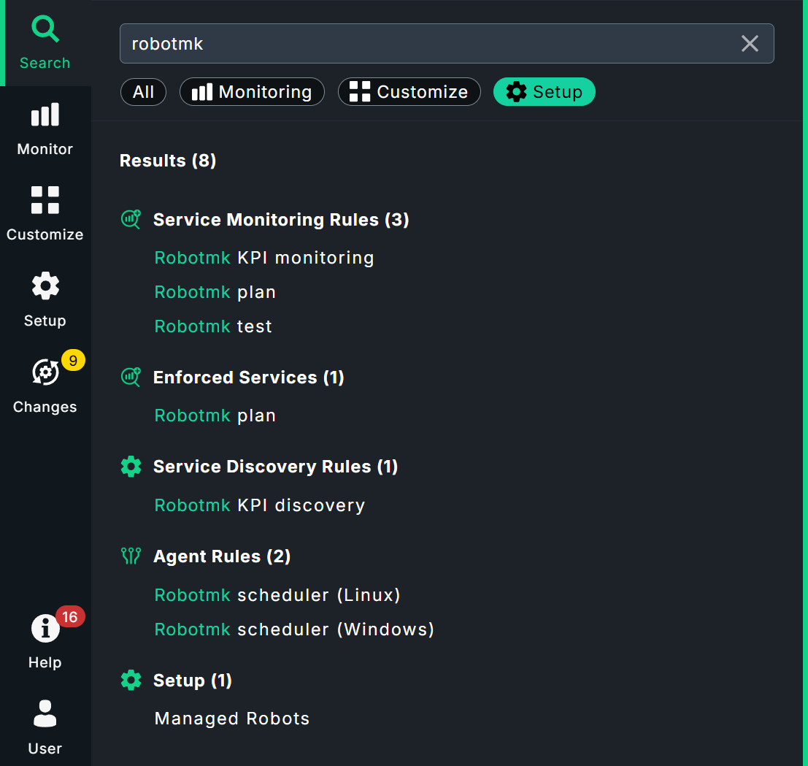The height and width of the screenshot is (766, 808).
Task: Select the Search icon in the sidebar
Action: click(x=45, y=28)
